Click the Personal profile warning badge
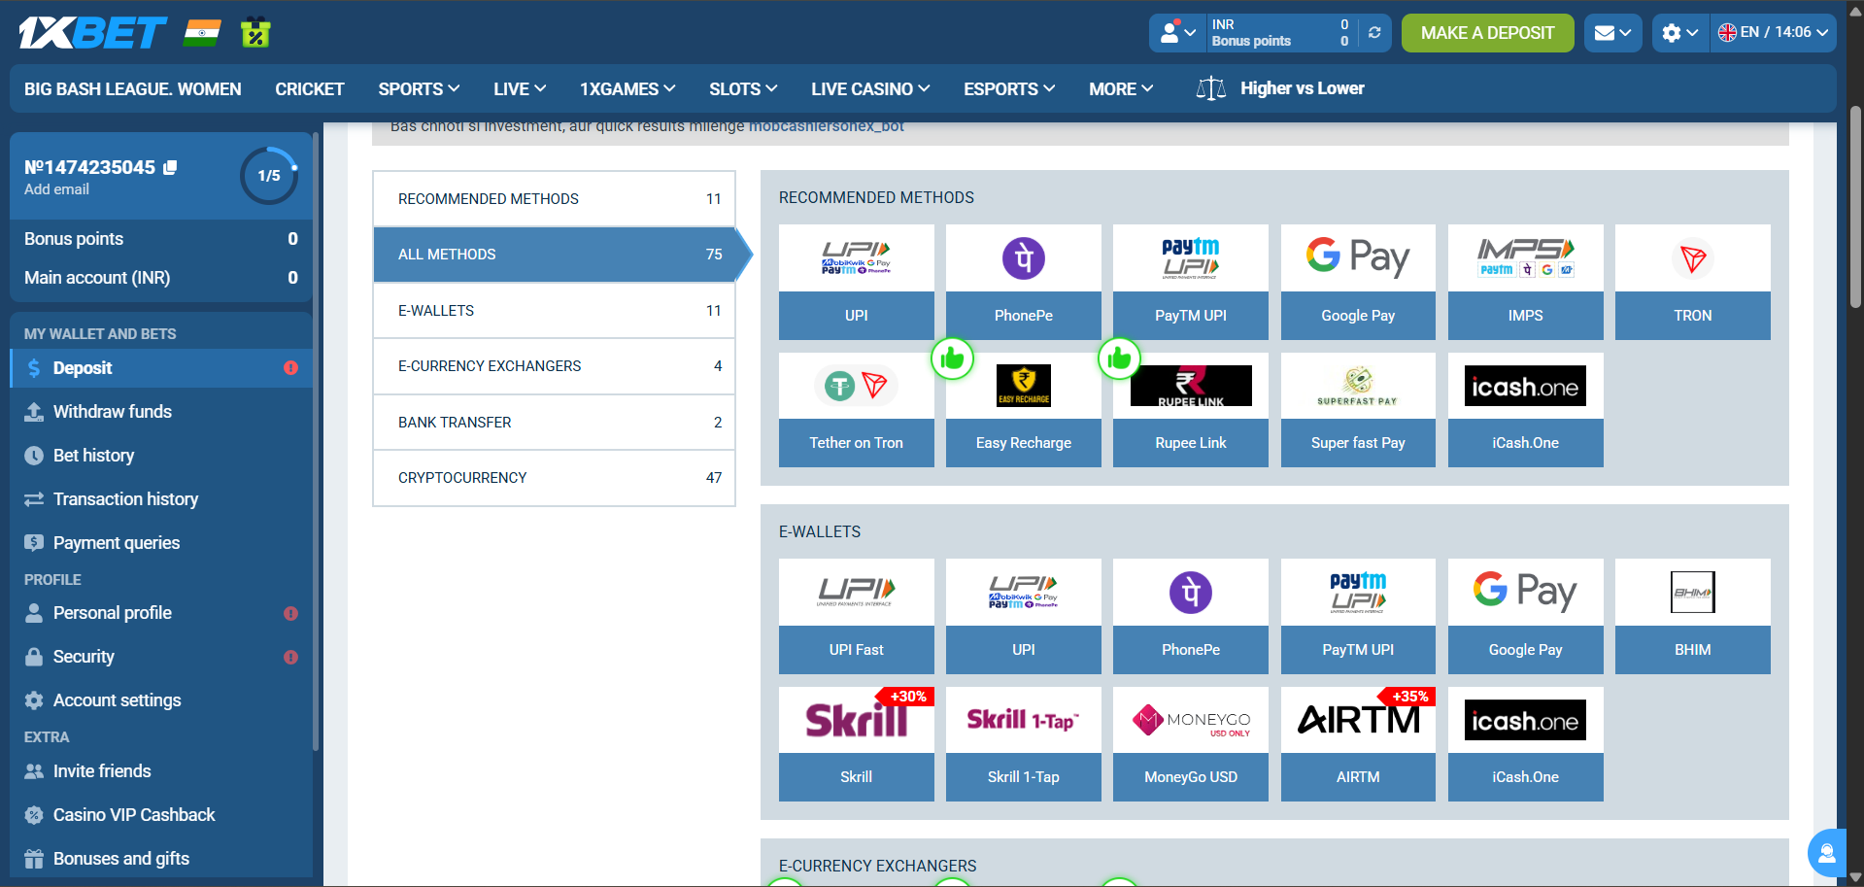Image resolution: width=1864 pixels, height=887 pixels. pos(290,613)
